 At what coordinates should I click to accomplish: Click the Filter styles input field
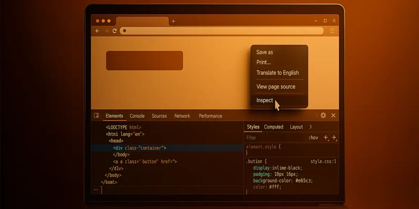pos(274,138)
